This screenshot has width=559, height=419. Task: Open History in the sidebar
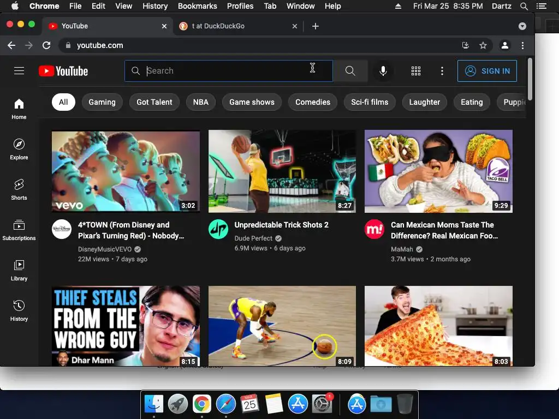19,310
